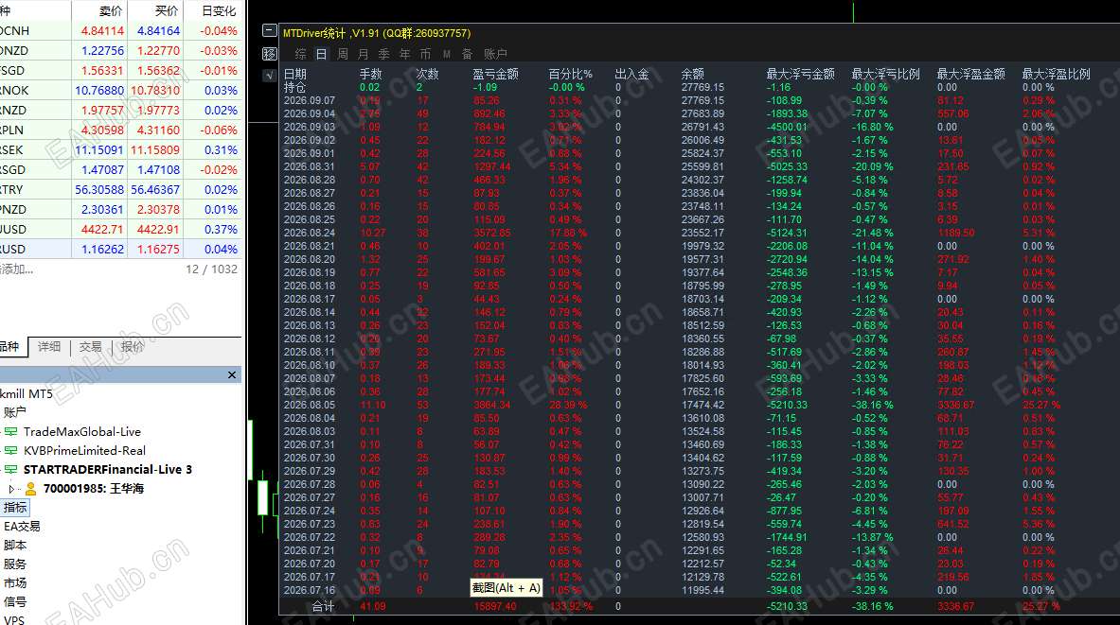Open the 年 yearly statistics tab
The image size is (1120, 625).
(x=405, y=54)
